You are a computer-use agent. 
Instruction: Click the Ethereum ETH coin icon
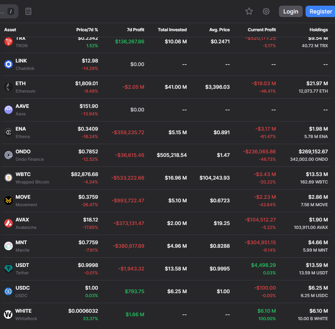tap(9, 87)
